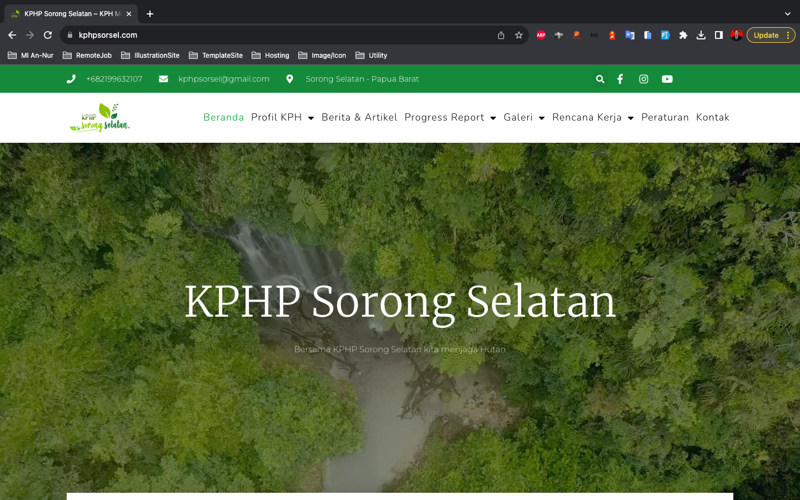Open the YouTube social icon
This screenshot has height=500, width=800.
(667, 79)
